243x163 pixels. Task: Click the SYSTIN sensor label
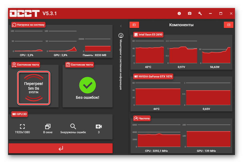34,92
